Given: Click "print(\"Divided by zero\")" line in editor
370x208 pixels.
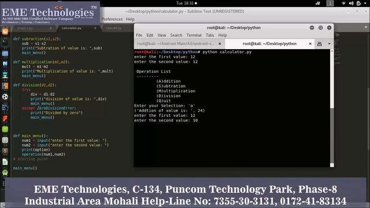Looking at the screenshot, I should pyautogui.click(x=57, y=113).
